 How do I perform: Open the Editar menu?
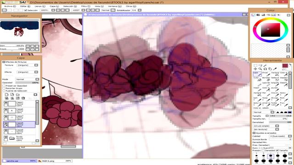click(25, 6)
